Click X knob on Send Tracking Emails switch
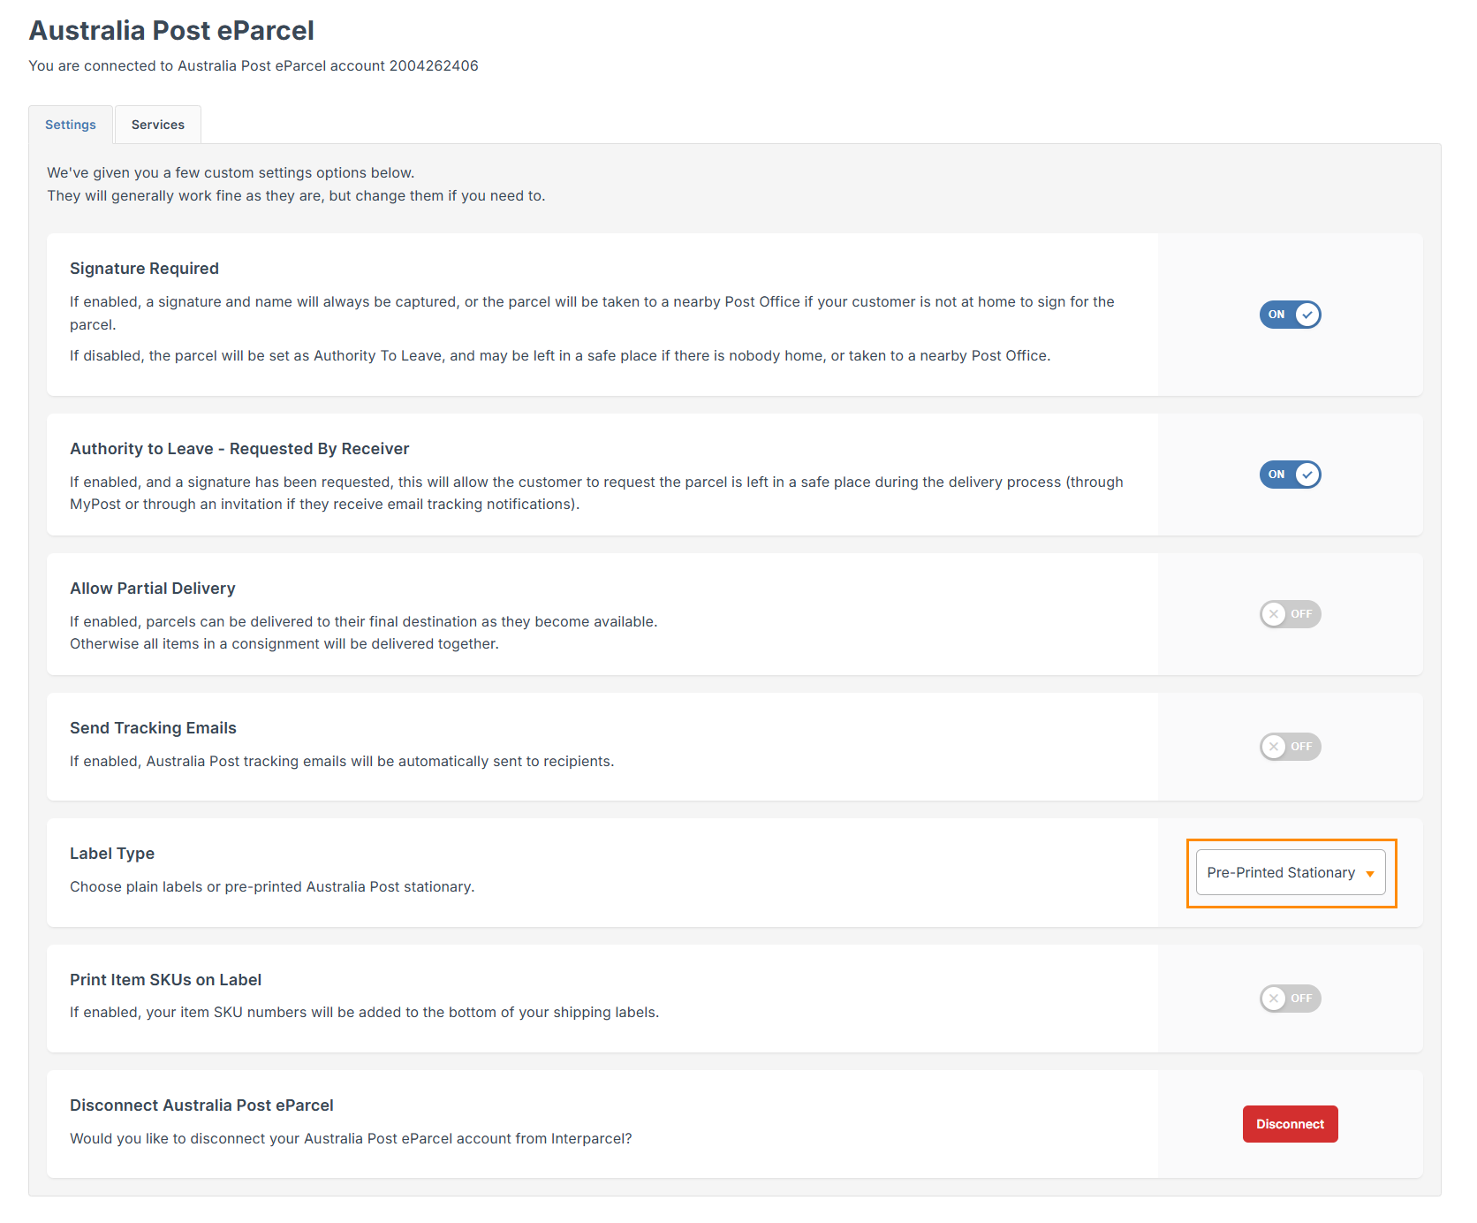 point(1274,747)
